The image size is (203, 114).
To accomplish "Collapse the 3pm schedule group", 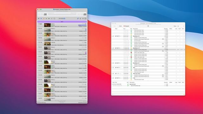I will click(x=112, y=67).
